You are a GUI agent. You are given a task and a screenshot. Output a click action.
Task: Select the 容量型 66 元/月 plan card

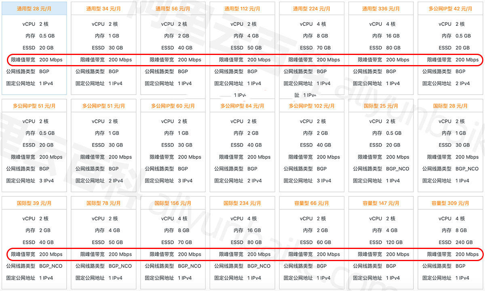click(x=312, y=243)
